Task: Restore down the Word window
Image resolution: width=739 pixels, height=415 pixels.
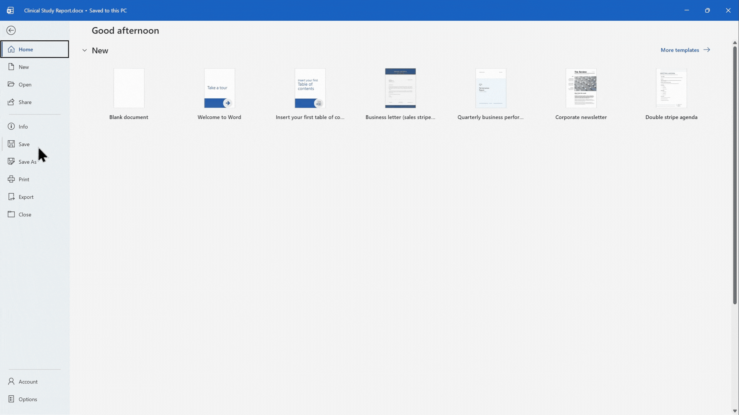Action: click(x=707, y=10)
